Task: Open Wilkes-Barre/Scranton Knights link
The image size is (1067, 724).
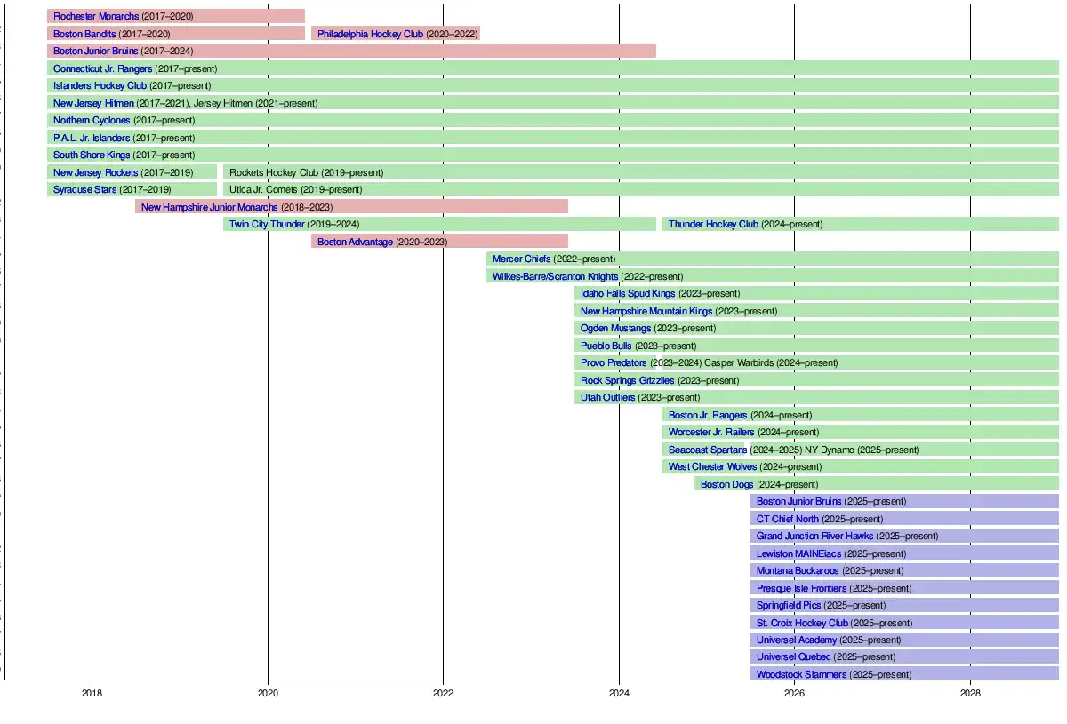Action: pos(555,276)
